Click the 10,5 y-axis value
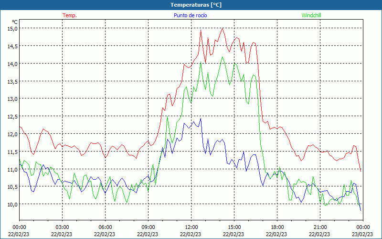 [x=12, y=186]
